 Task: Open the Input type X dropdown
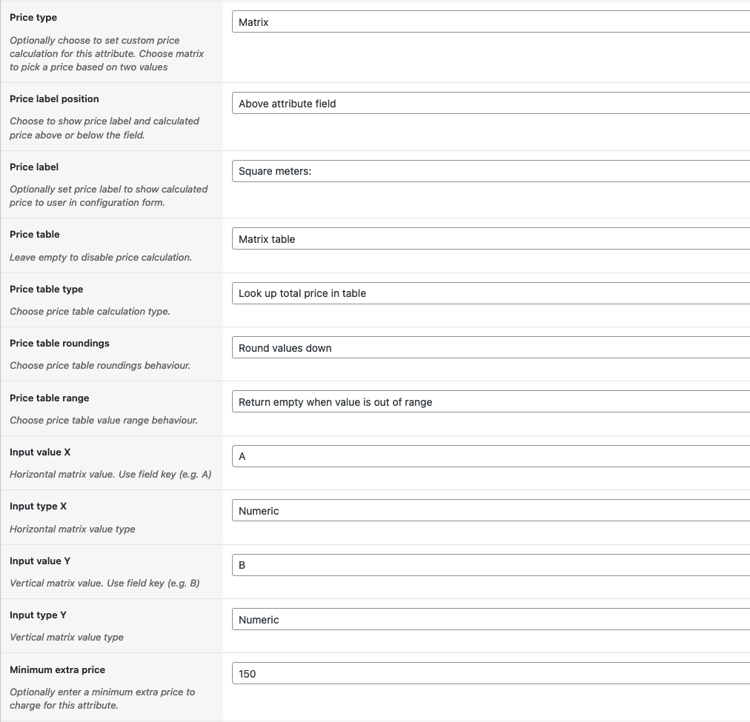[491, 511]
